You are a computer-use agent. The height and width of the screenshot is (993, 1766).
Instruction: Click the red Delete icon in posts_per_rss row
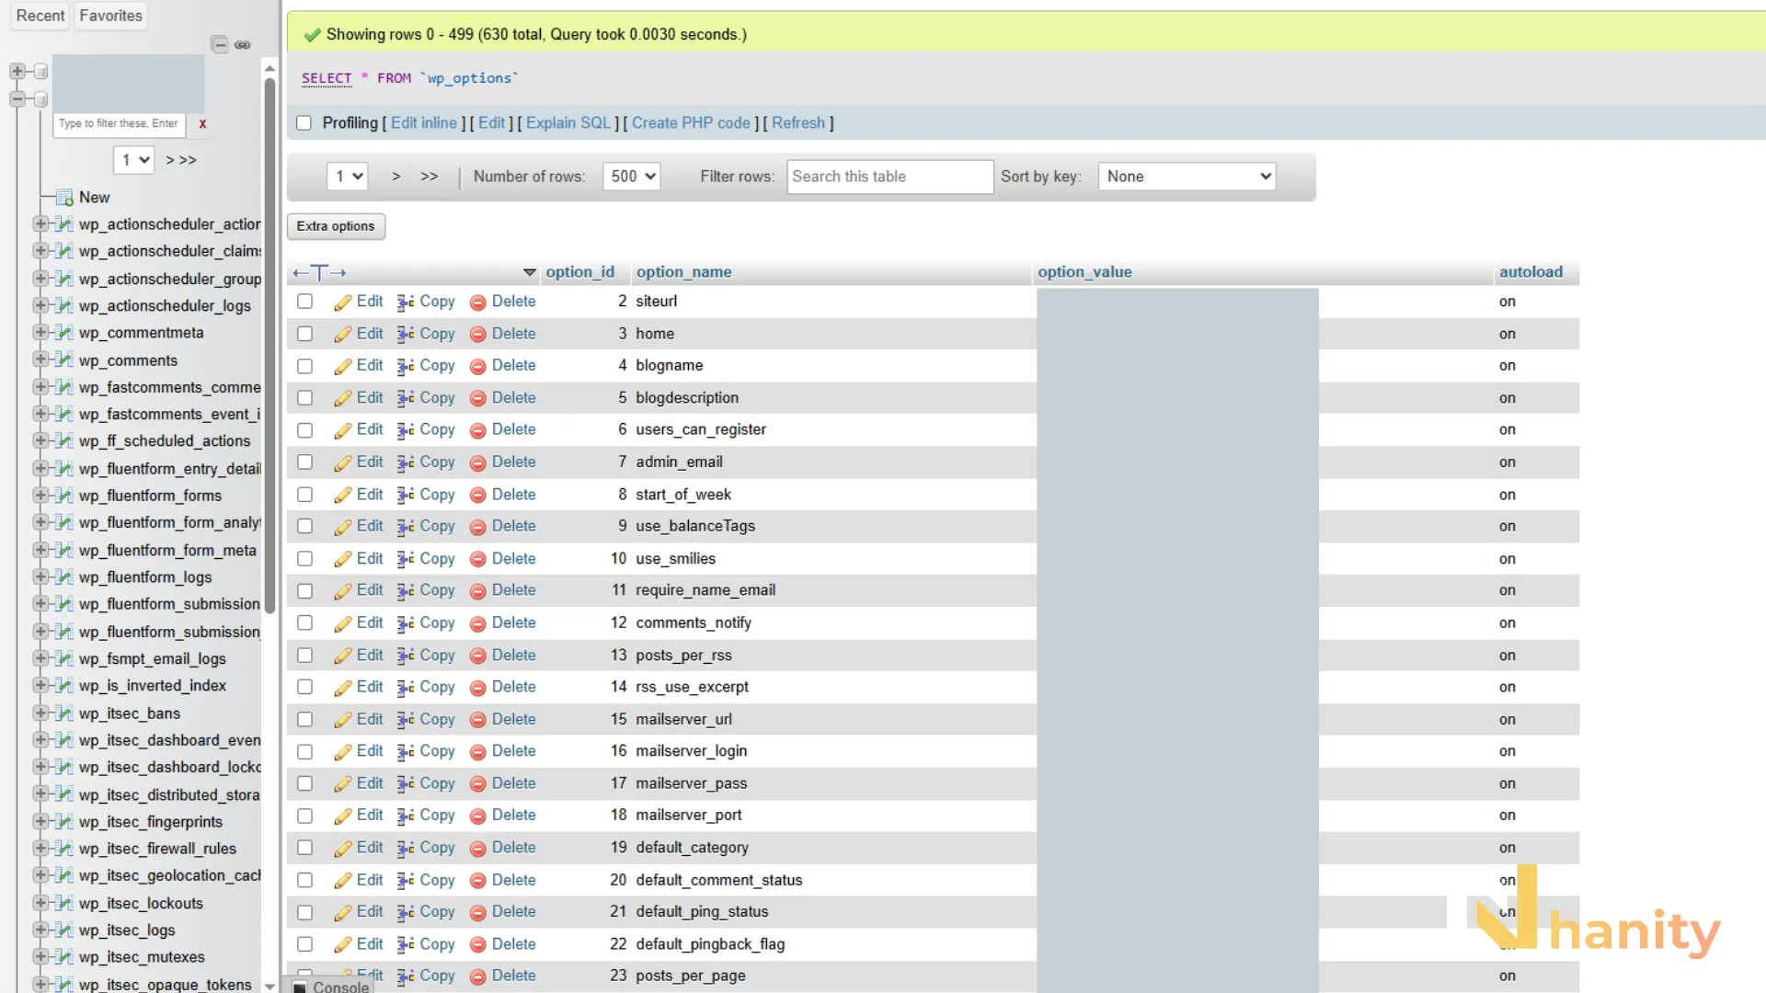[477, 656]
